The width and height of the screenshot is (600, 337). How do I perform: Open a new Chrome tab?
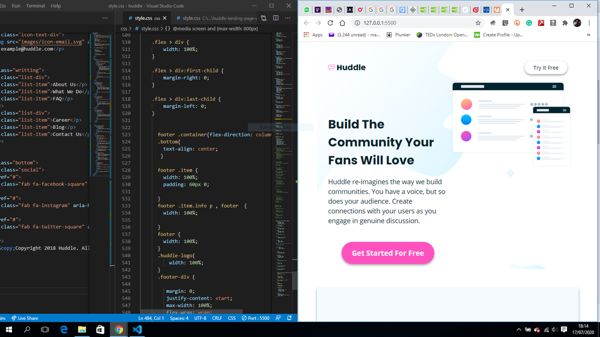pos(521,9)
